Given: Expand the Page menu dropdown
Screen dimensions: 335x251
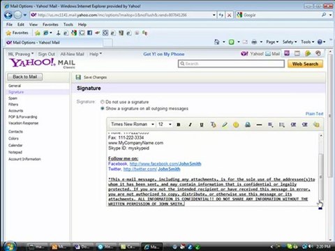Looking at the screenshot, I should point(272,42).
